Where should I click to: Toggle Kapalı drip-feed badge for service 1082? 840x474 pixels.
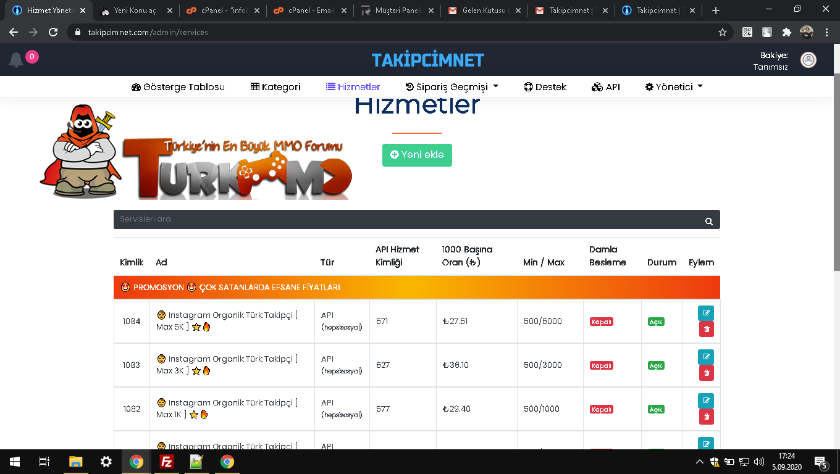pyautogui.click(x=602, y=409)
